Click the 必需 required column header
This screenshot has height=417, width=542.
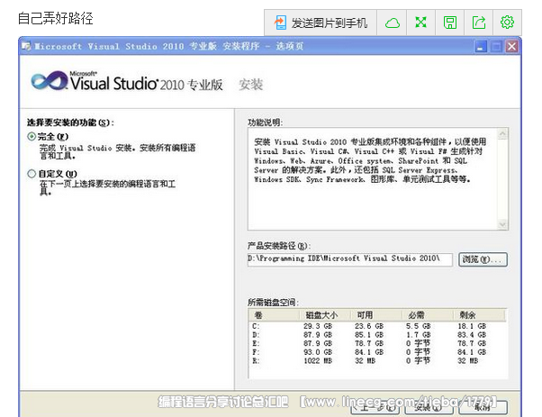tap(428, 315)
